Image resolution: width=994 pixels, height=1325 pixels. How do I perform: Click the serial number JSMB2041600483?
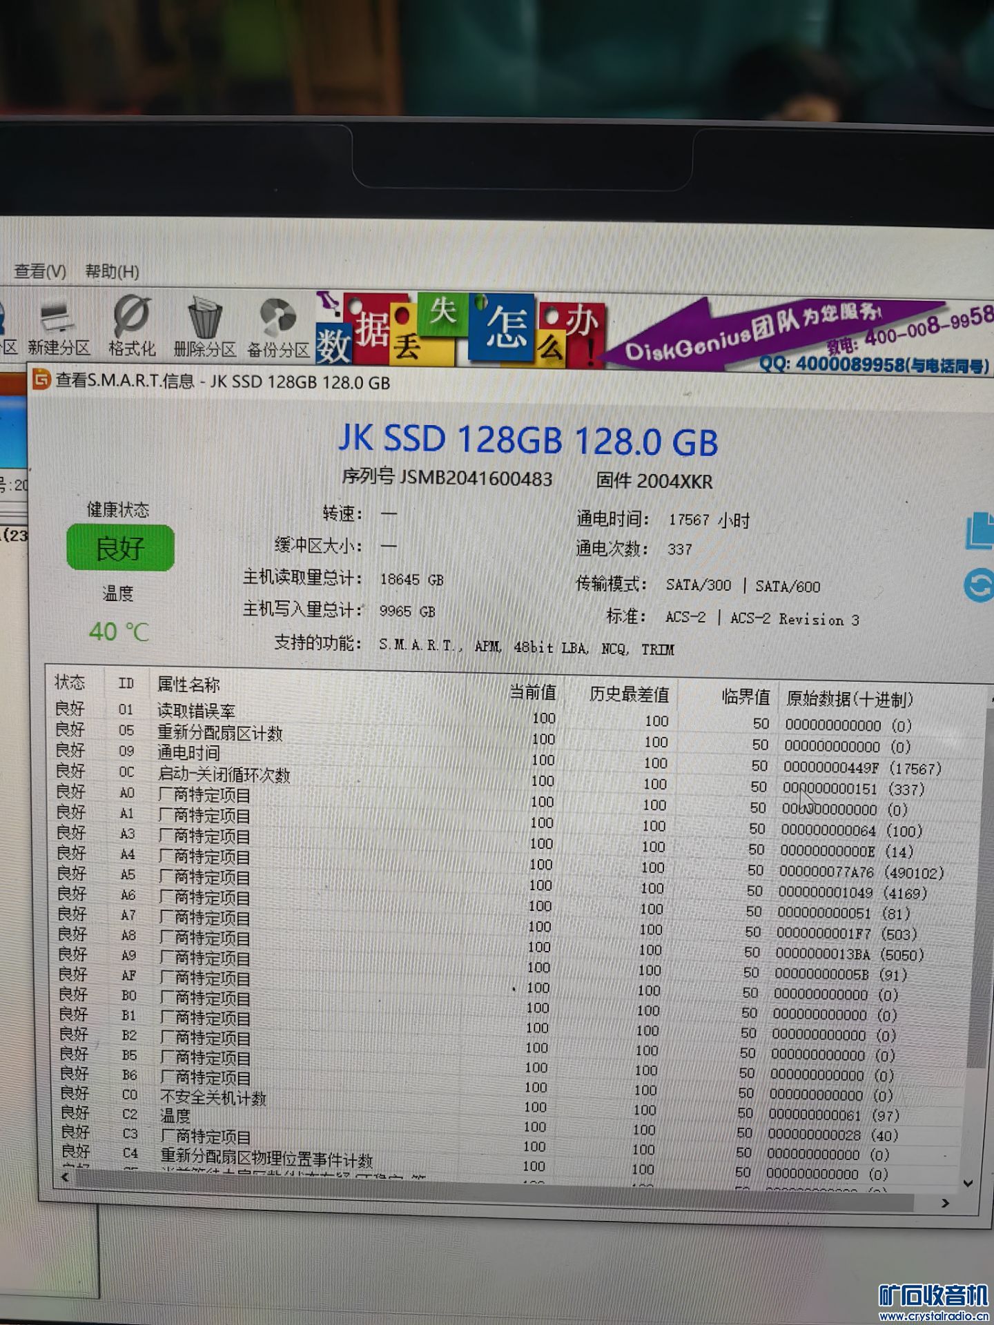pos(476,478)
